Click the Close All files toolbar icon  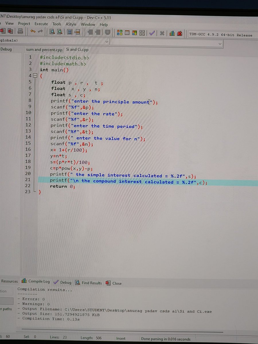click(x=11, y=31)
